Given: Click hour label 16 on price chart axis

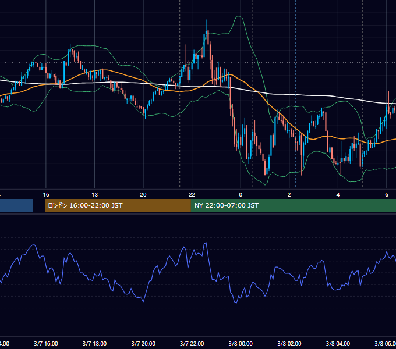Looking at the screenshot, I should tap(46, 195).
